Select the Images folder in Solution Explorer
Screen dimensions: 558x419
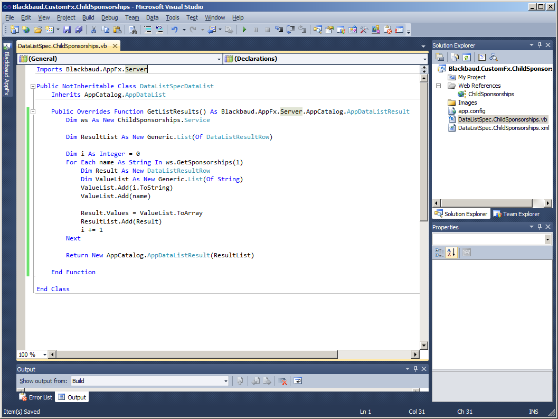(x=467, y=103)
